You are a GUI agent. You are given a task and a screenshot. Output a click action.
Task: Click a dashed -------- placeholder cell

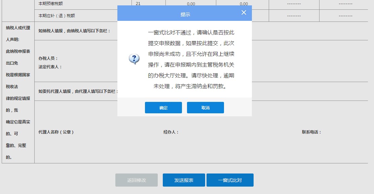pyautogui.click(x=294, y=3)
